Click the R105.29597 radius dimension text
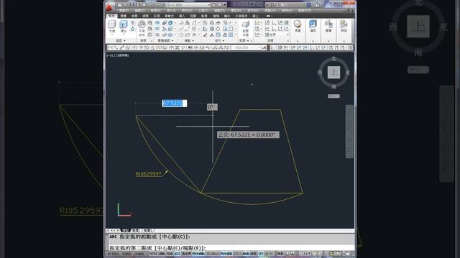460x258 pixels. pyautogui.click(x=149, y=174)
